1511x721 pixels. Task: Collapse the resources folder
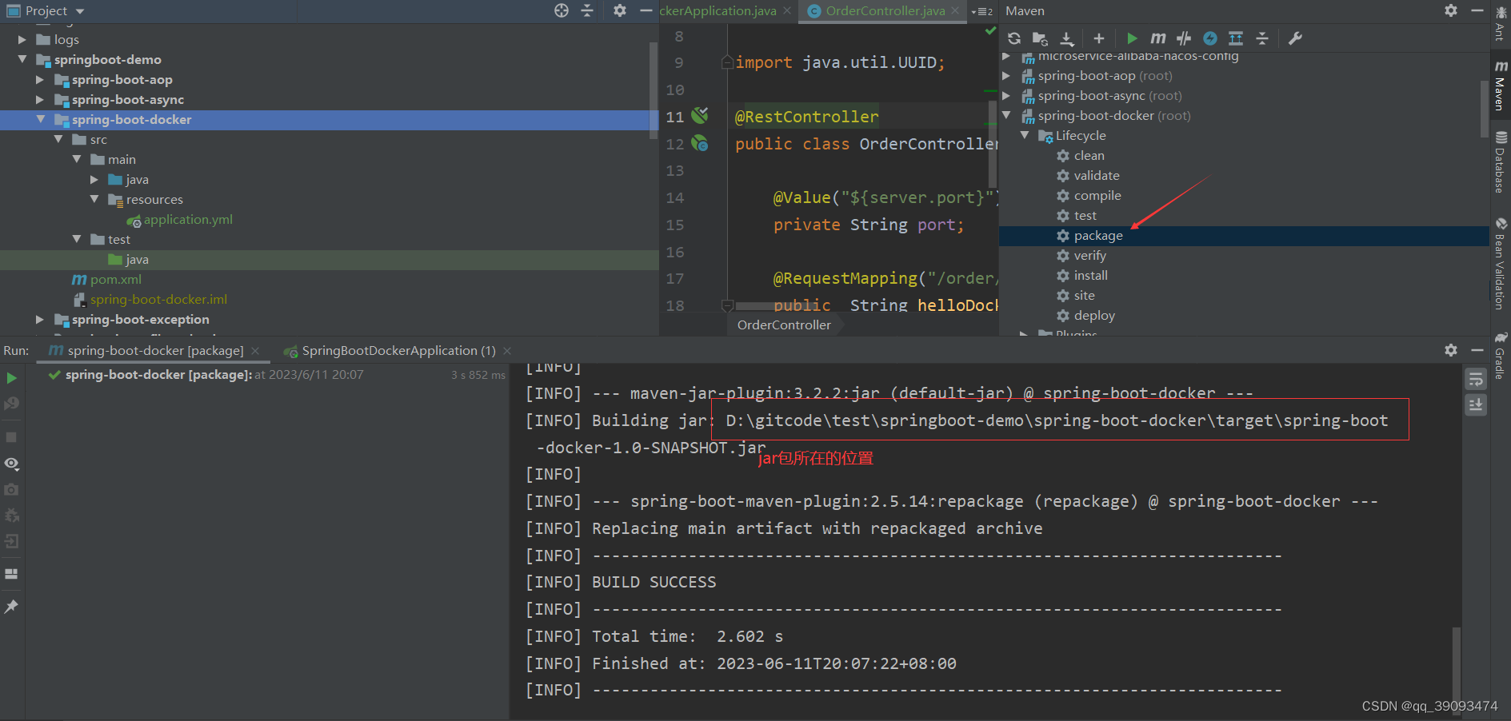[x=94, y=199]
